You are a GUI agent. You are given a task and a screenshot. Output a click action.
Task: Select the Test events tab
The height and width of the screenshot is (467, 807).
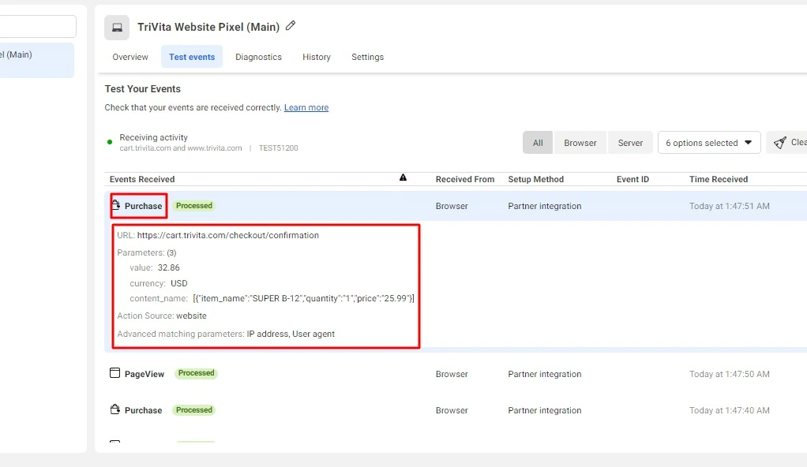pyautogui.click(x=192, y=57)
